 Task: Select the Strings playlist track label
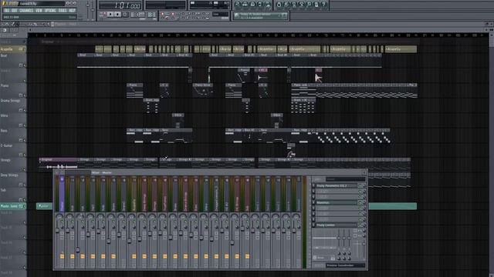5,160
